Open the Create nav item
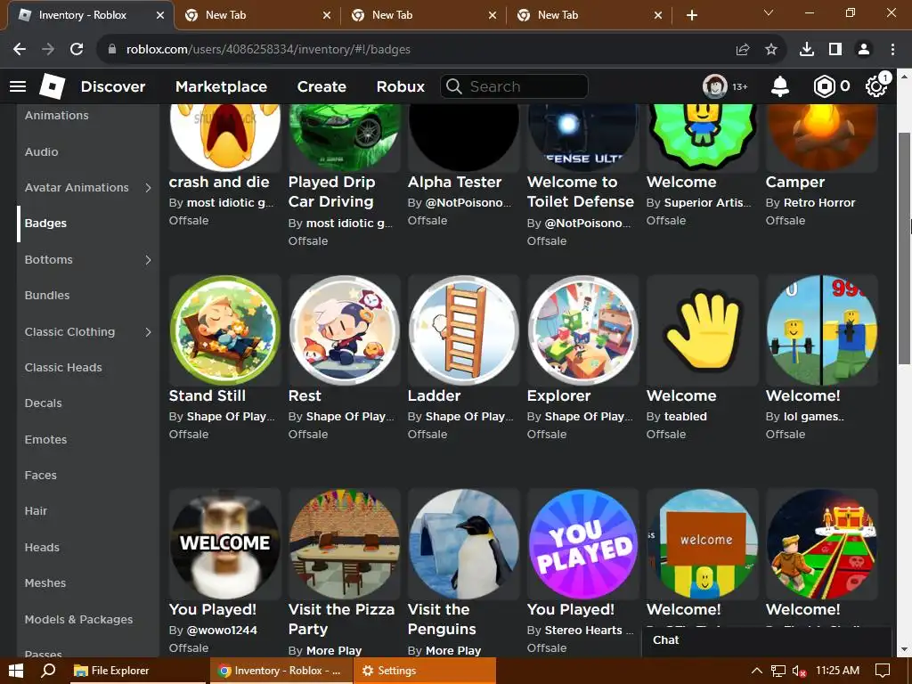This screenshot has height=684, width=912. tap(322, 86)
